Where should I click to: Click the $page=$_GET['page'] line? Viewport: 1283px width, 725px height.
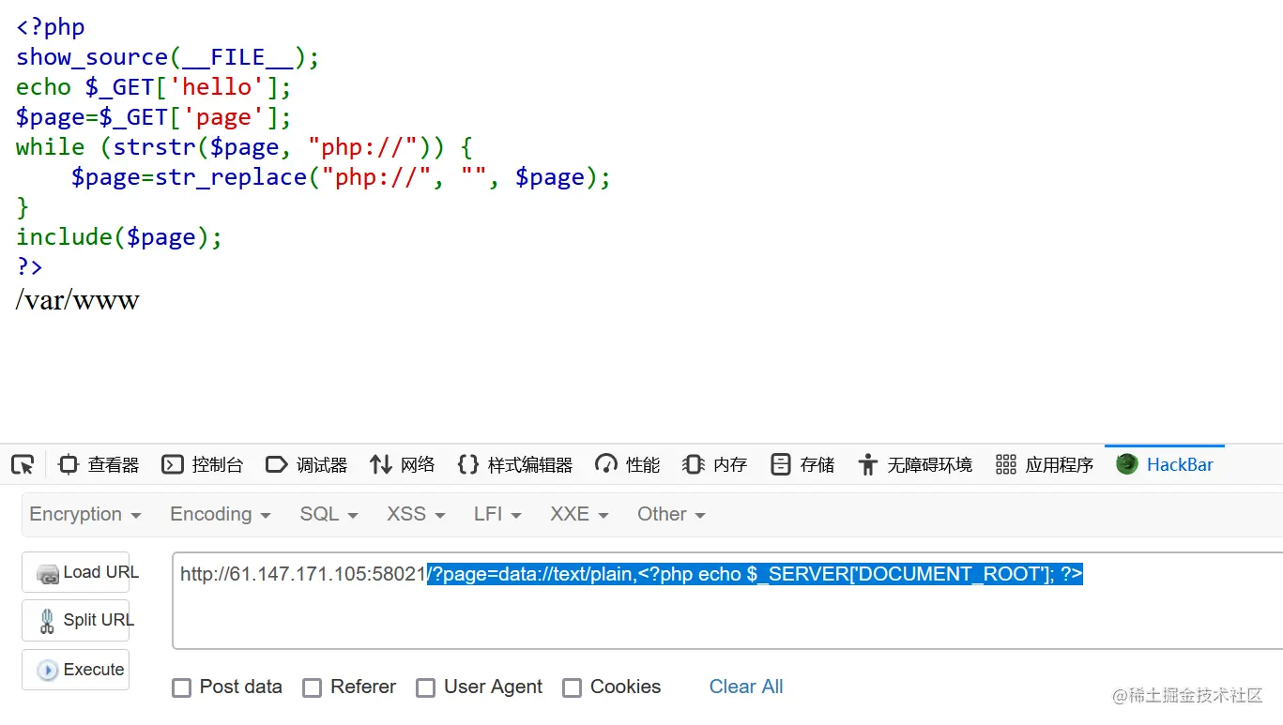pyautogui.click(x=154, y=117)
